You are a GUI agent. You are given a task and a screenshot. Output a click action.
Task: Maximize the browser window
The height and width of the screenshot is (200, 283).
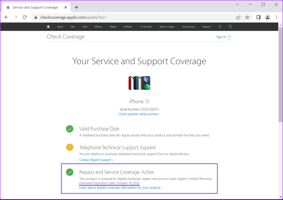pos(263,4)
